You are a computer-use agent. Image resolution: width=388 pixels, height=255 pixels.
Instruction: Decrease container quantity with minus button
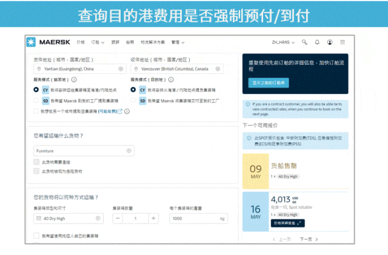118,218
